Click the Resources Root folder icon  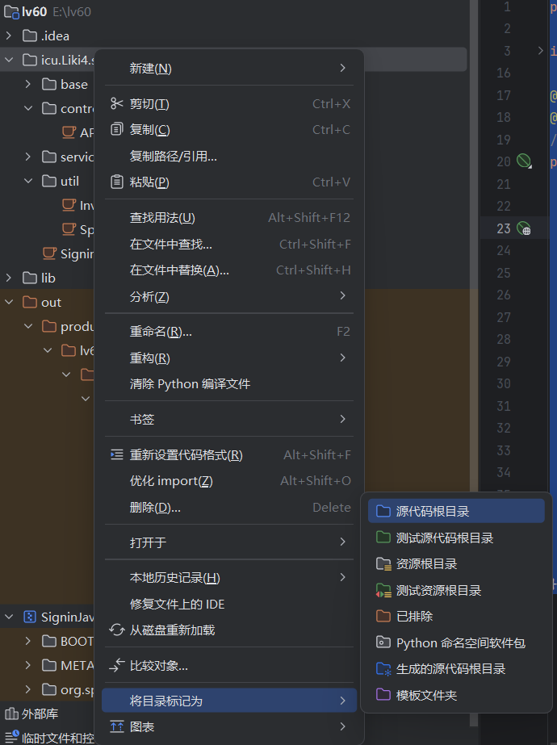[x=383, y=564]
